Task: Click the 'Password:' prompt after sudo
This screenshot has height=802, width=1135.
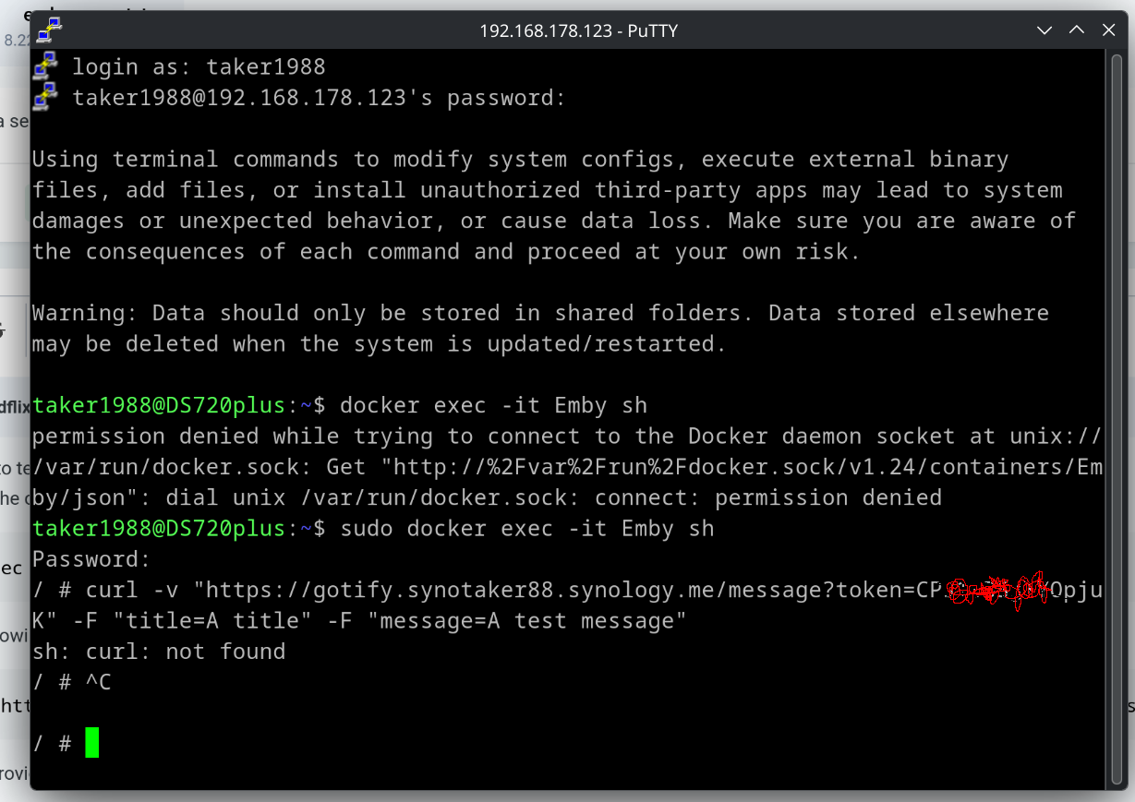Action: pos(91,559)
